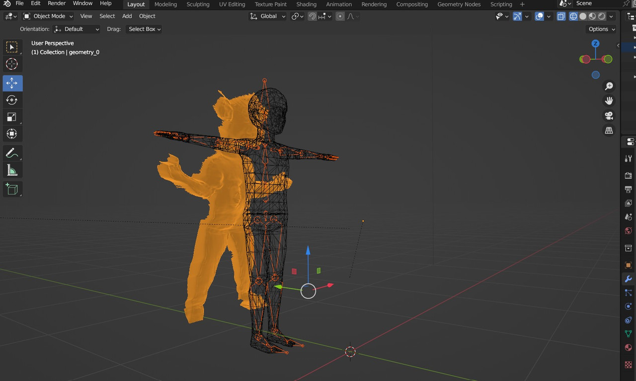Open the Help menu
This screenshot has height=381, width=636.
click(106, 3)
